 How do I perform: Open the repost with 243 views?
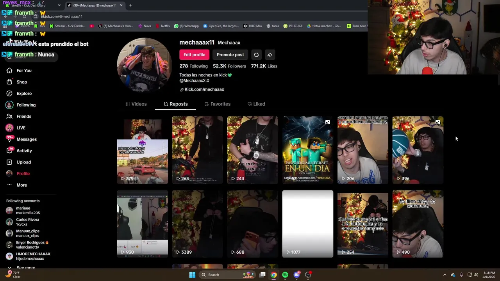click(x=252, y=150)
